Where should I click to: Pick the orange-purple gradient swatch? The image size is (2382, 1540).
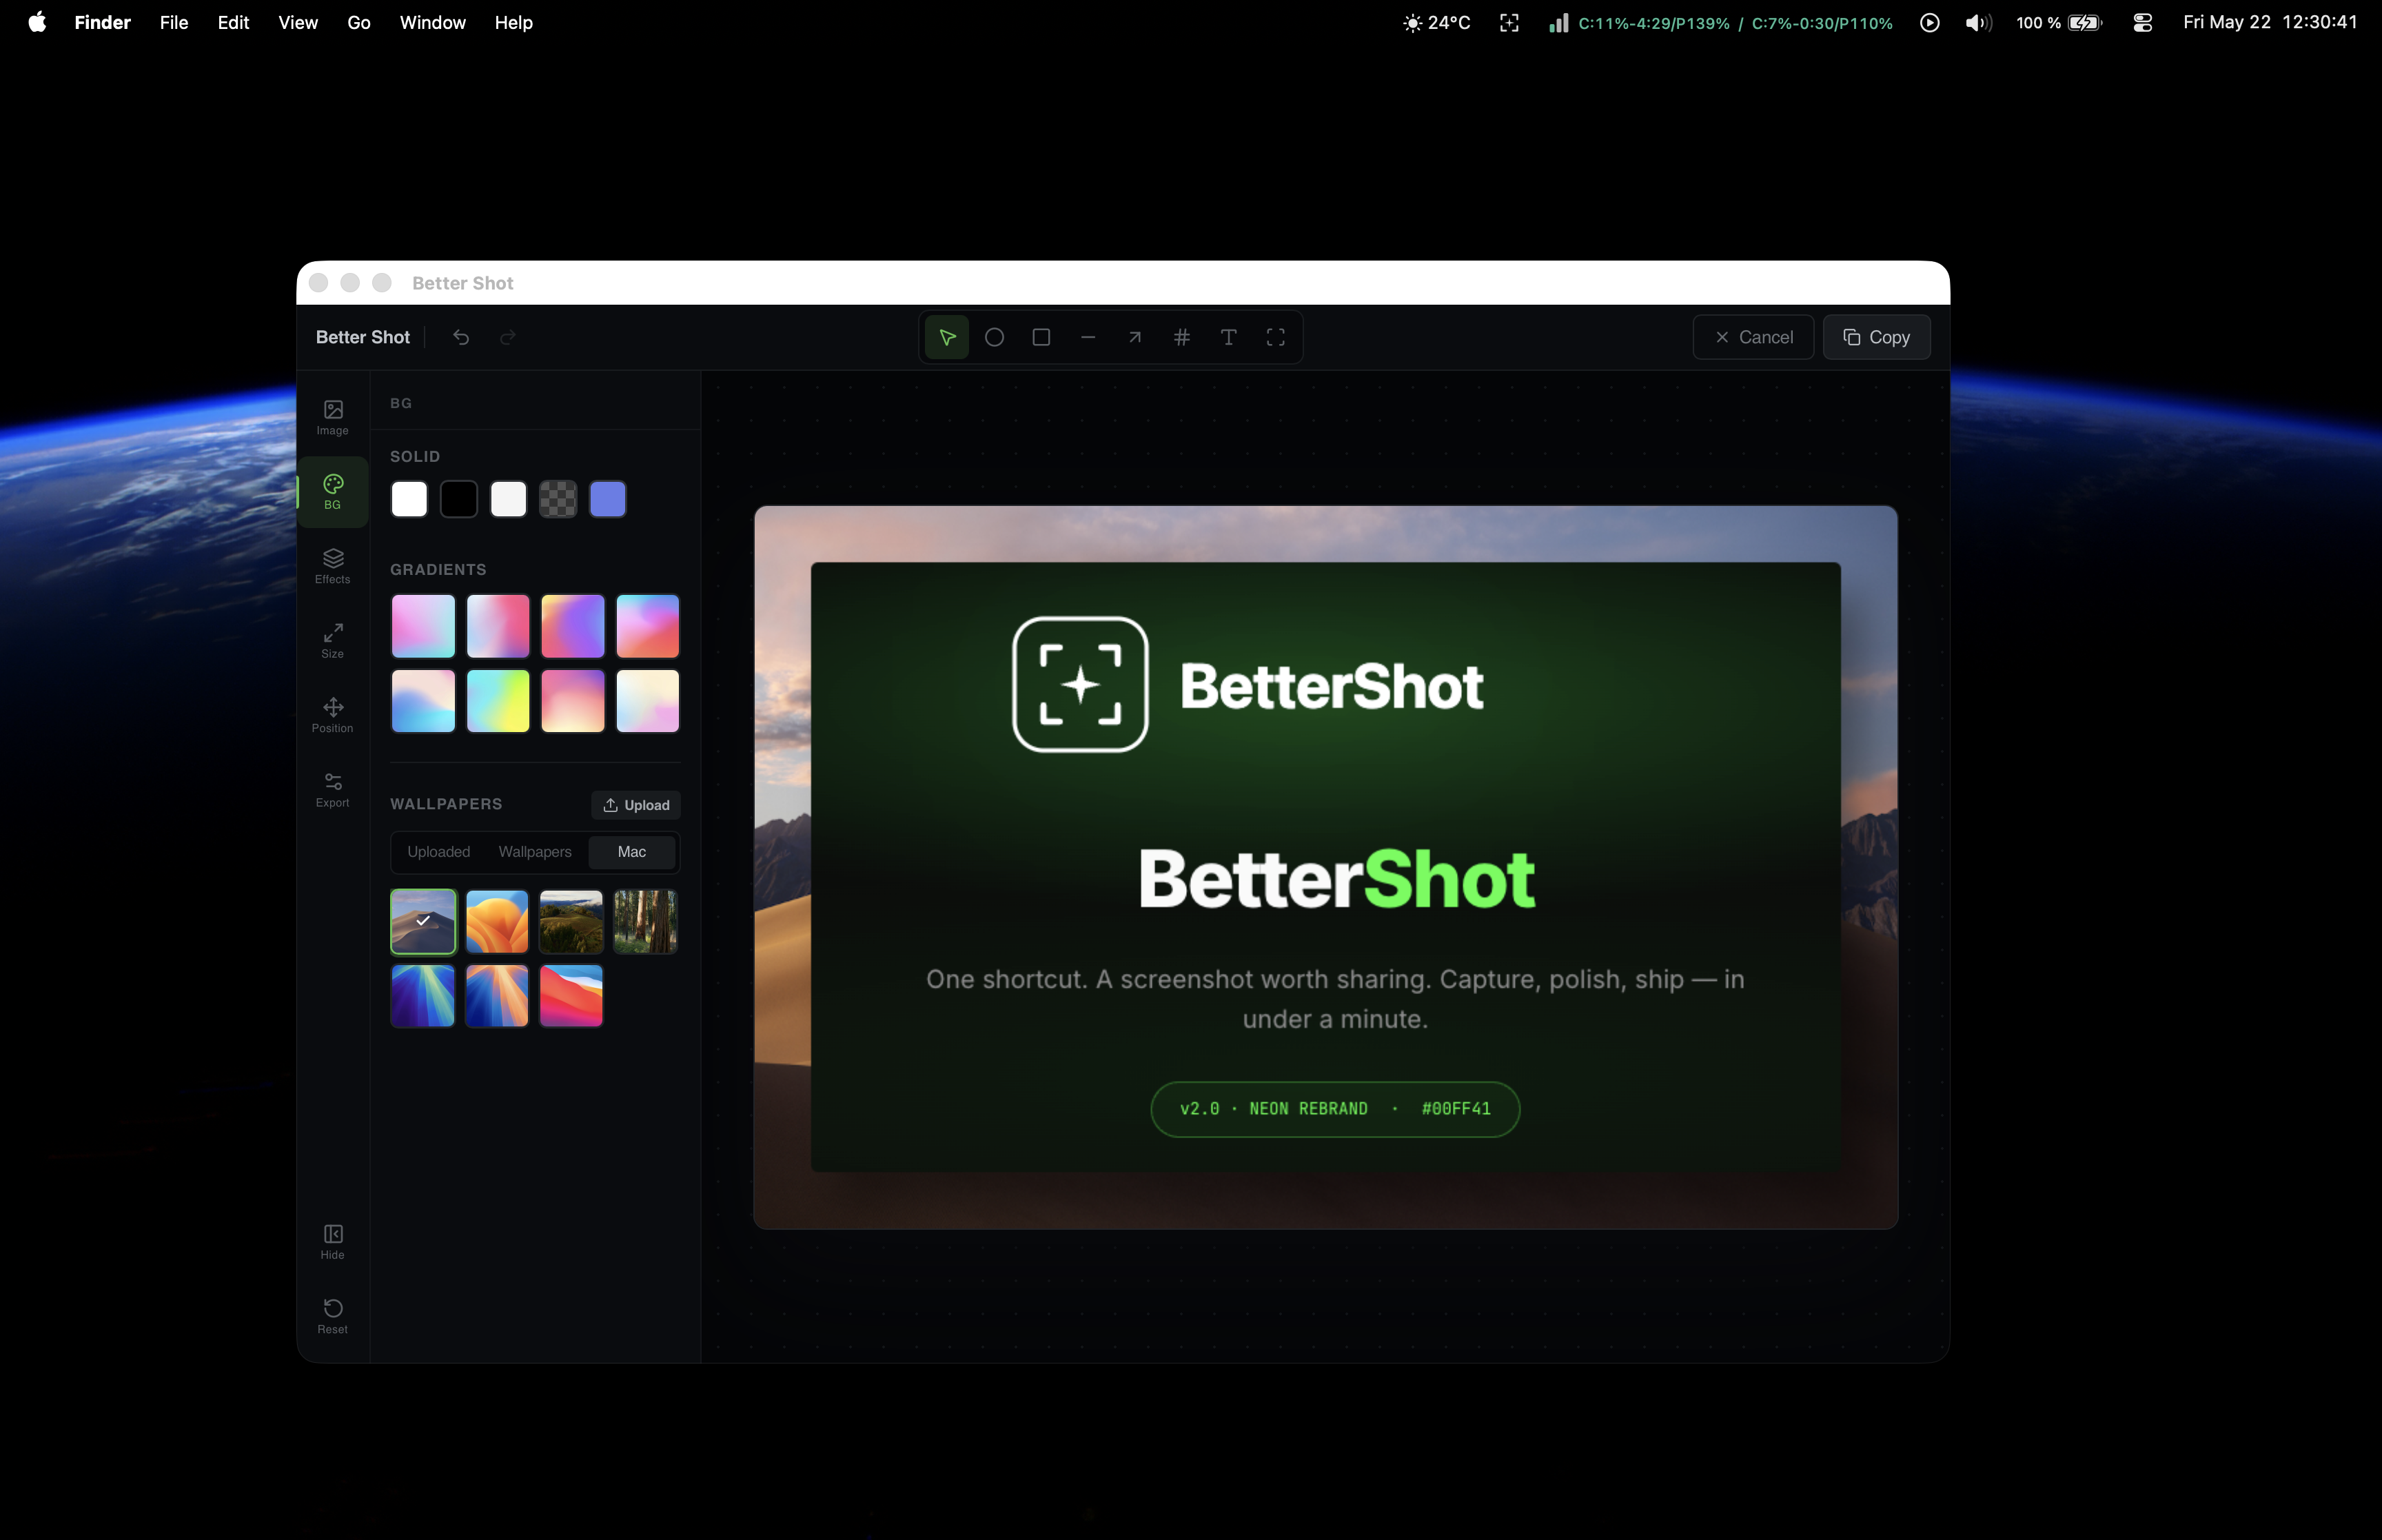coord(573,626)
